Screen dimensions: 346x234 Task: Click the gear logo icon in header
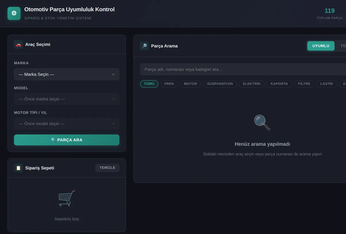(x=14, y=13)
